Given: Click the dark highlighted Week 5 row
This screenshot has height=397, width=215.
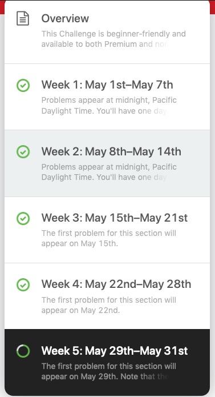Looking at the screenshot, I should [x=107, y=362].
